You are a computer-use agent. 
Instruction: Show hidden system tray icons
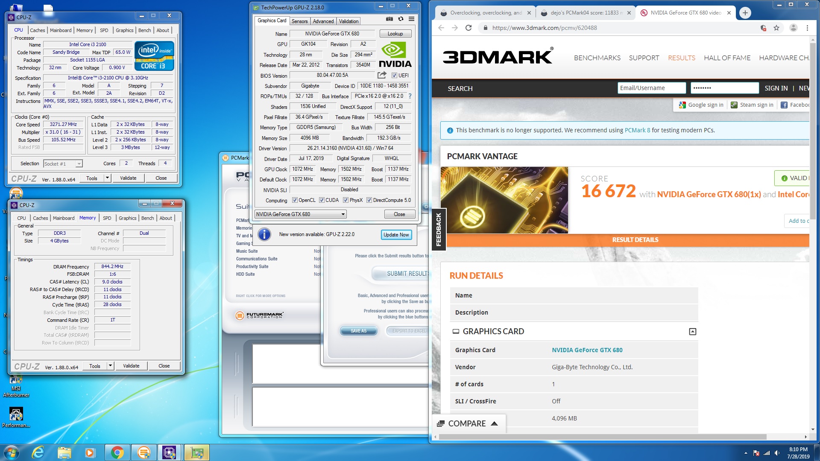click(x=746, y=453)
